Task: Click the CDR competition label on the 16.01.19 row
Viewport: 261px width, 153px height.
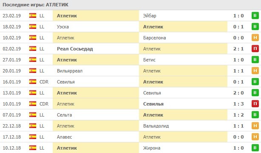Action: pos(44,82)
